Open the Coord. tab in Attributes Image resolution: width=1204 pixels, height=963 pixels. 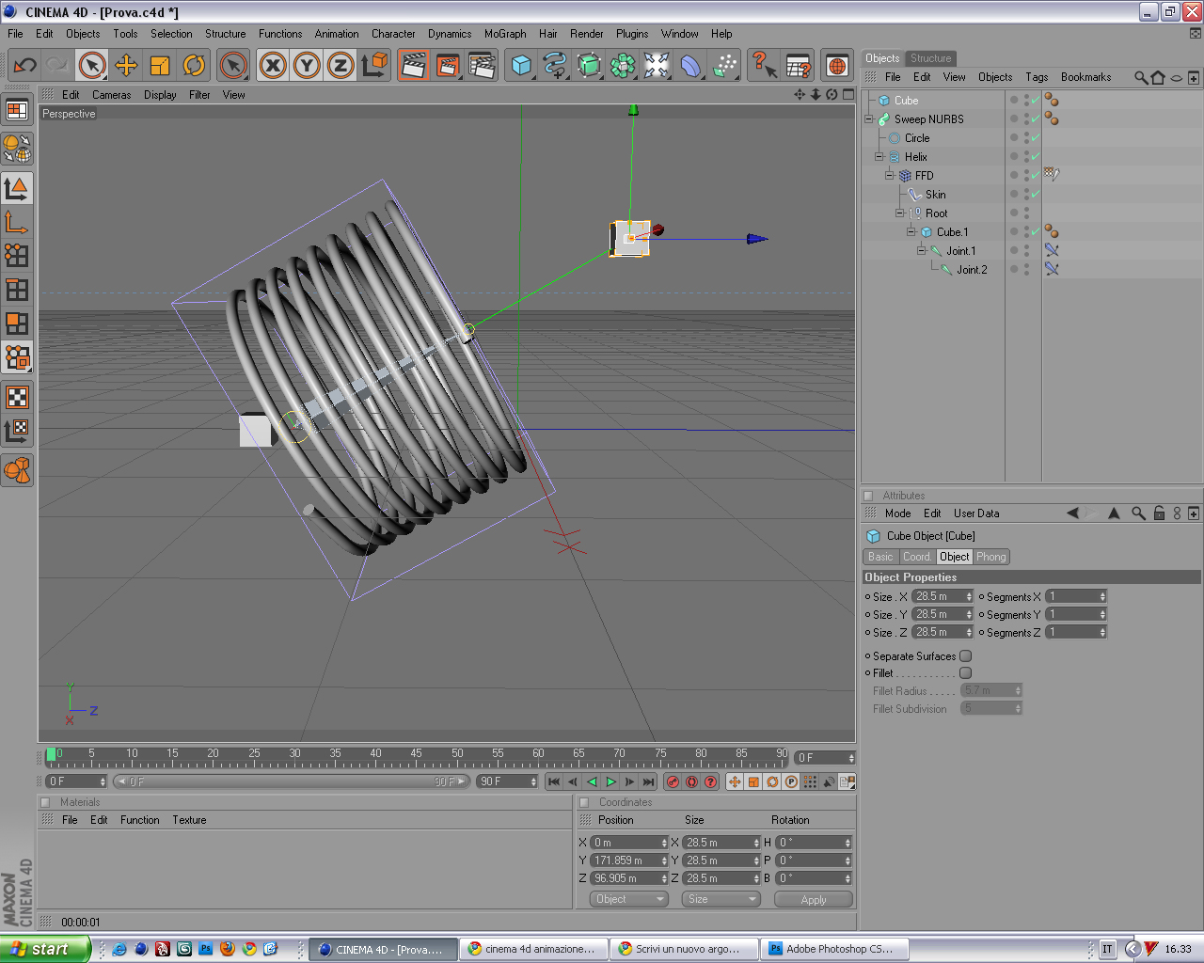[916, 557]
